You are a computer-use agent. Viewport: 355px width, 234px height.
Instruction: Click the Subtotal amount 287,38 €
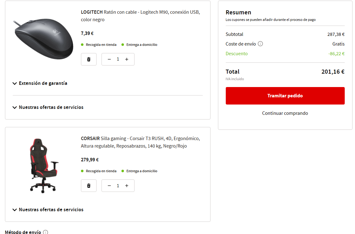[x=336, y=34]
